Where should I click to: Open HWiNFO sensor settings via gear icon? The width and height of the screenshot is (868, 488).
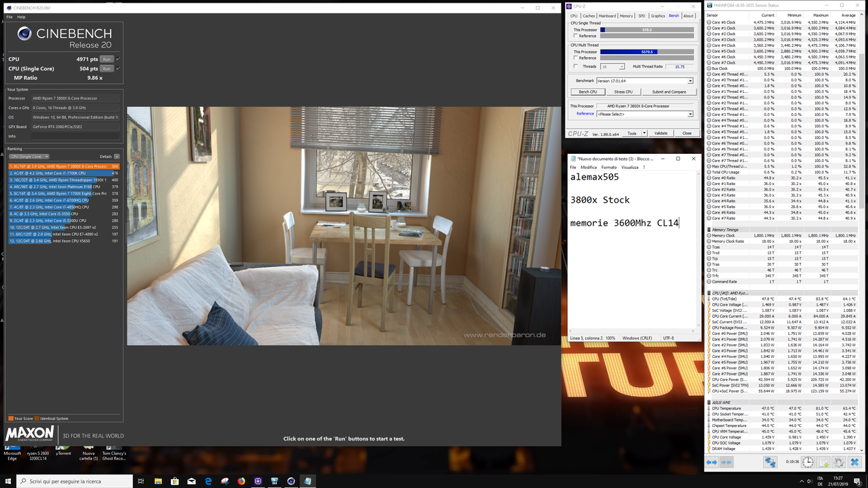tap(838, 462)
